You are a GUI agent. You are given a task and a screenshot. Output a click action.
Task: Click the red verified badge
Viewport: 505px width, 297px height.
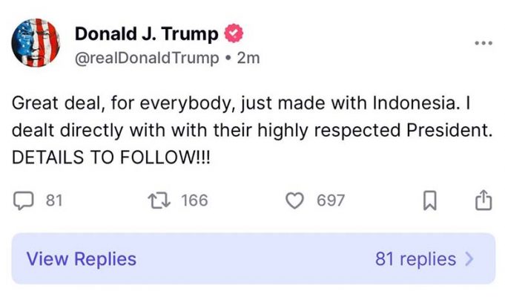pyautogui.click(x=234, y=33)
